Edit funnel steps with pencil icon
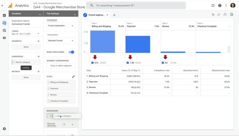239x136 pixels. coord(73,76)
